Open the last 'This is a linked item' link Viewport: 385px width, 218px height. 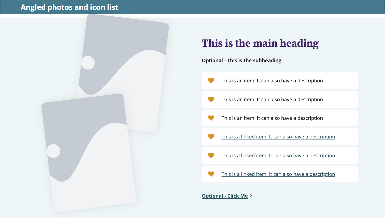click(278, 174)
